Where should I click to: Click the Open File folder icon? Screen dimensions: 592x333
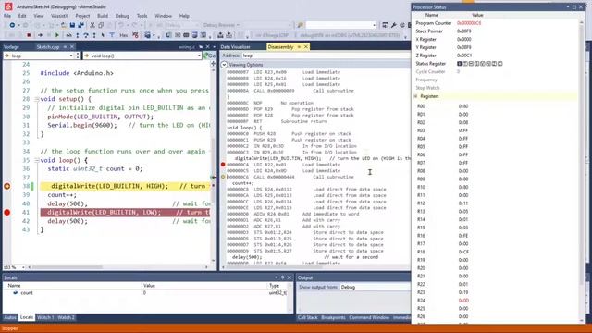click(x=64, y=25)
